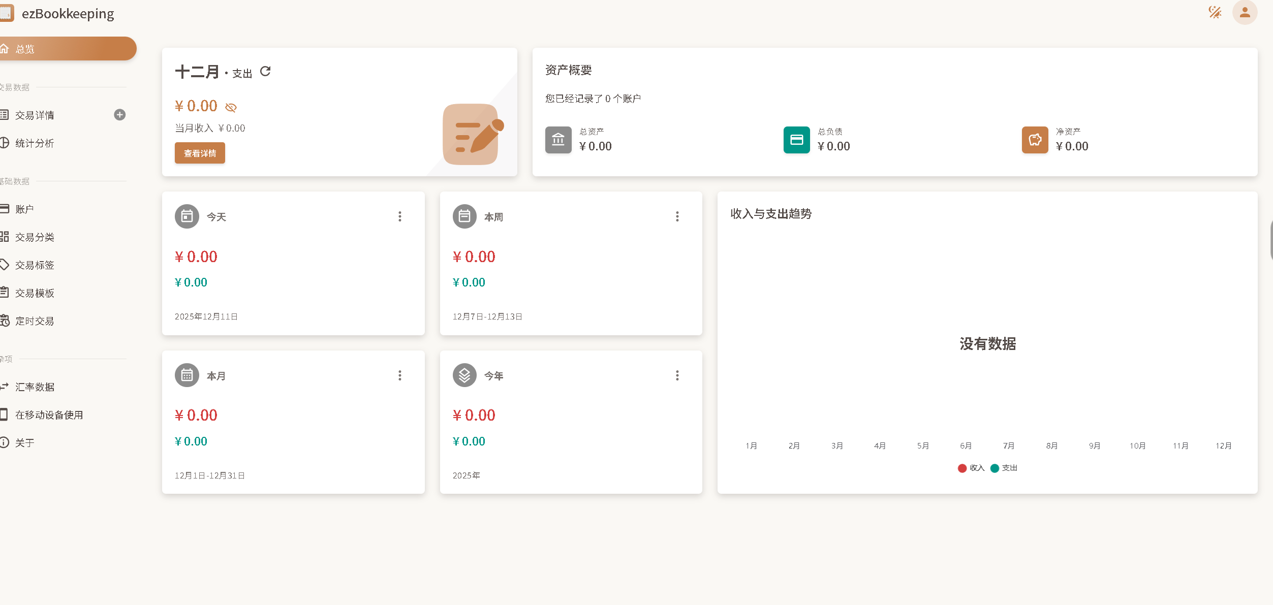Click the refresh icon next to 十二月·支出

(266, 72)
